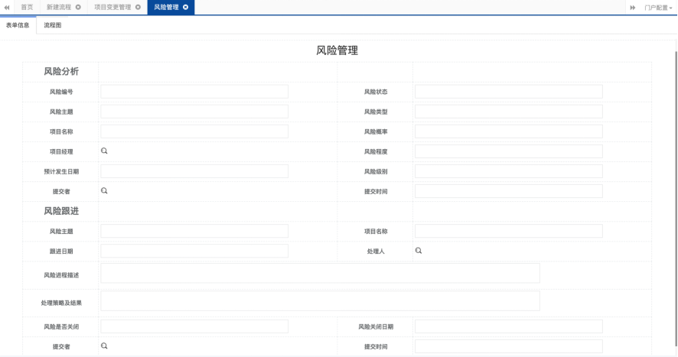Click the 提交时间 field under 风险跟进
This screenshot has height=357, width=678.
pyautogui.click(x=508, y=346)
